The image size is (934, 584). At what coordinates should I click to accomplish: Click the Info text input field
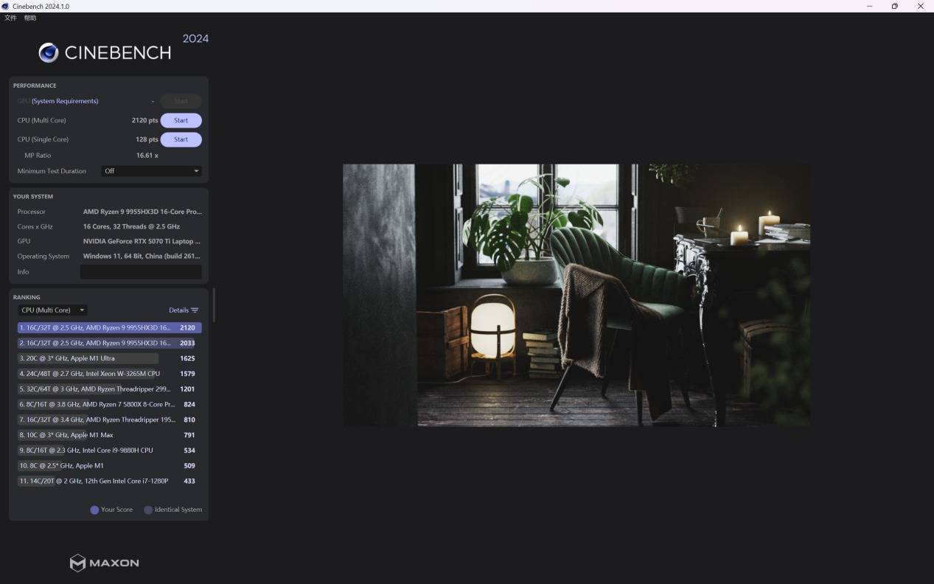pyautogui.click(x=140, y=272)
